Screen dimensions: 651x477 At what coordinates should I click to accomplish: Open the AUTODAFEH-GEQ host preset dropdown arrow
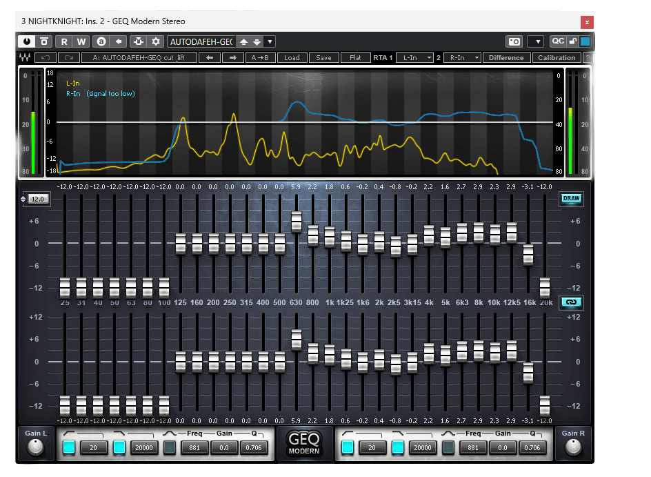[x=270, y=41]
